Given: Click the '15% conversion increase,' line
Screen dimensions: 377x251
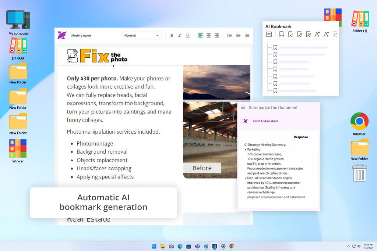Looking at the screenshot, I should [264, 154].
